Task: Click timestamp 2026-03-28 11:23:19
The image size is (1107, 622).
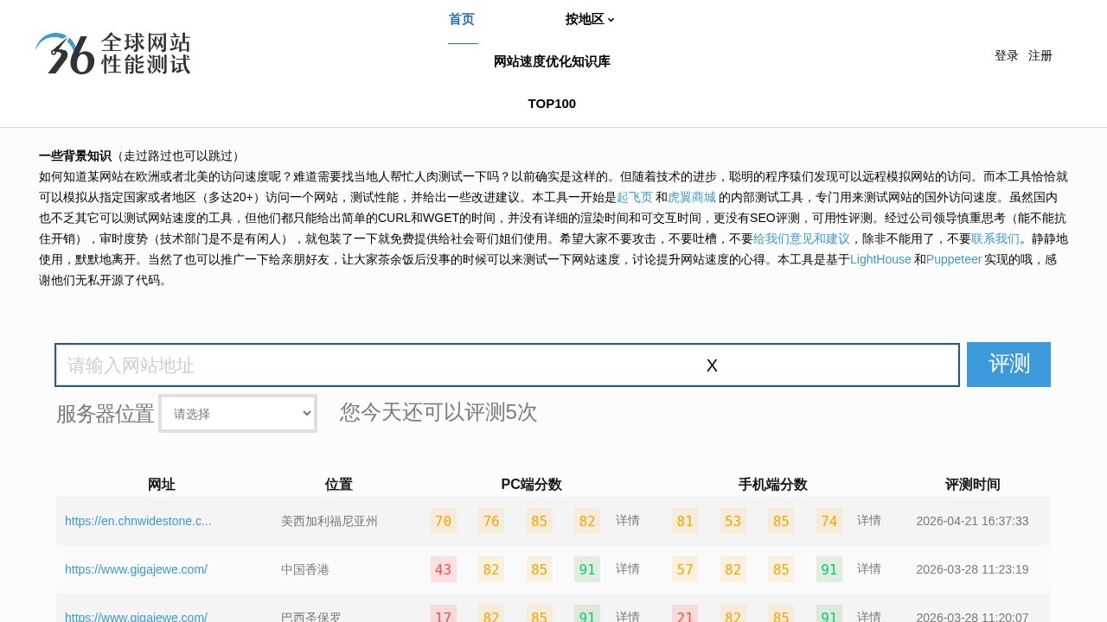Action: (972, 569)
